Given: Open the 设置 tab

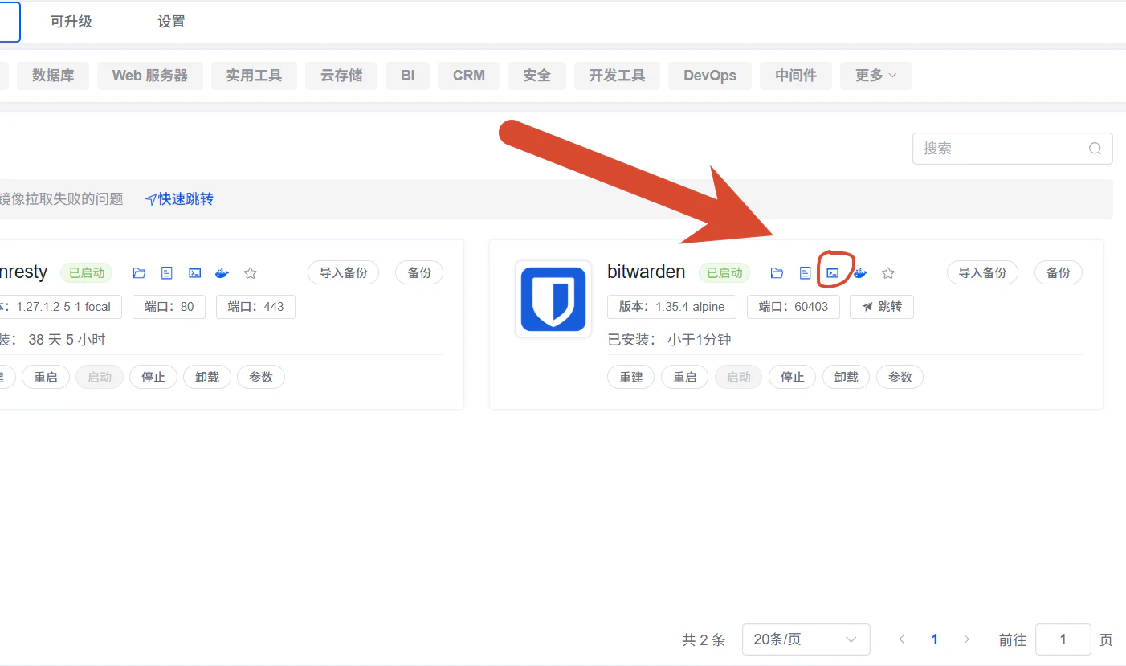Looking at the screenshot, I should [x=171, y=22].
